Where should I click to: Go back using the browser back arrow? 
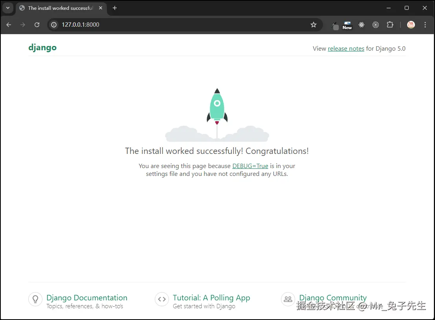click(9, 25)
